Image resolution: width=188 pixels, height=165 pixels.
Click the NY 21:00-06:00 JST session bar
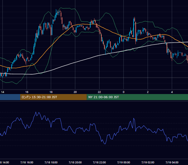pos(137,97)
